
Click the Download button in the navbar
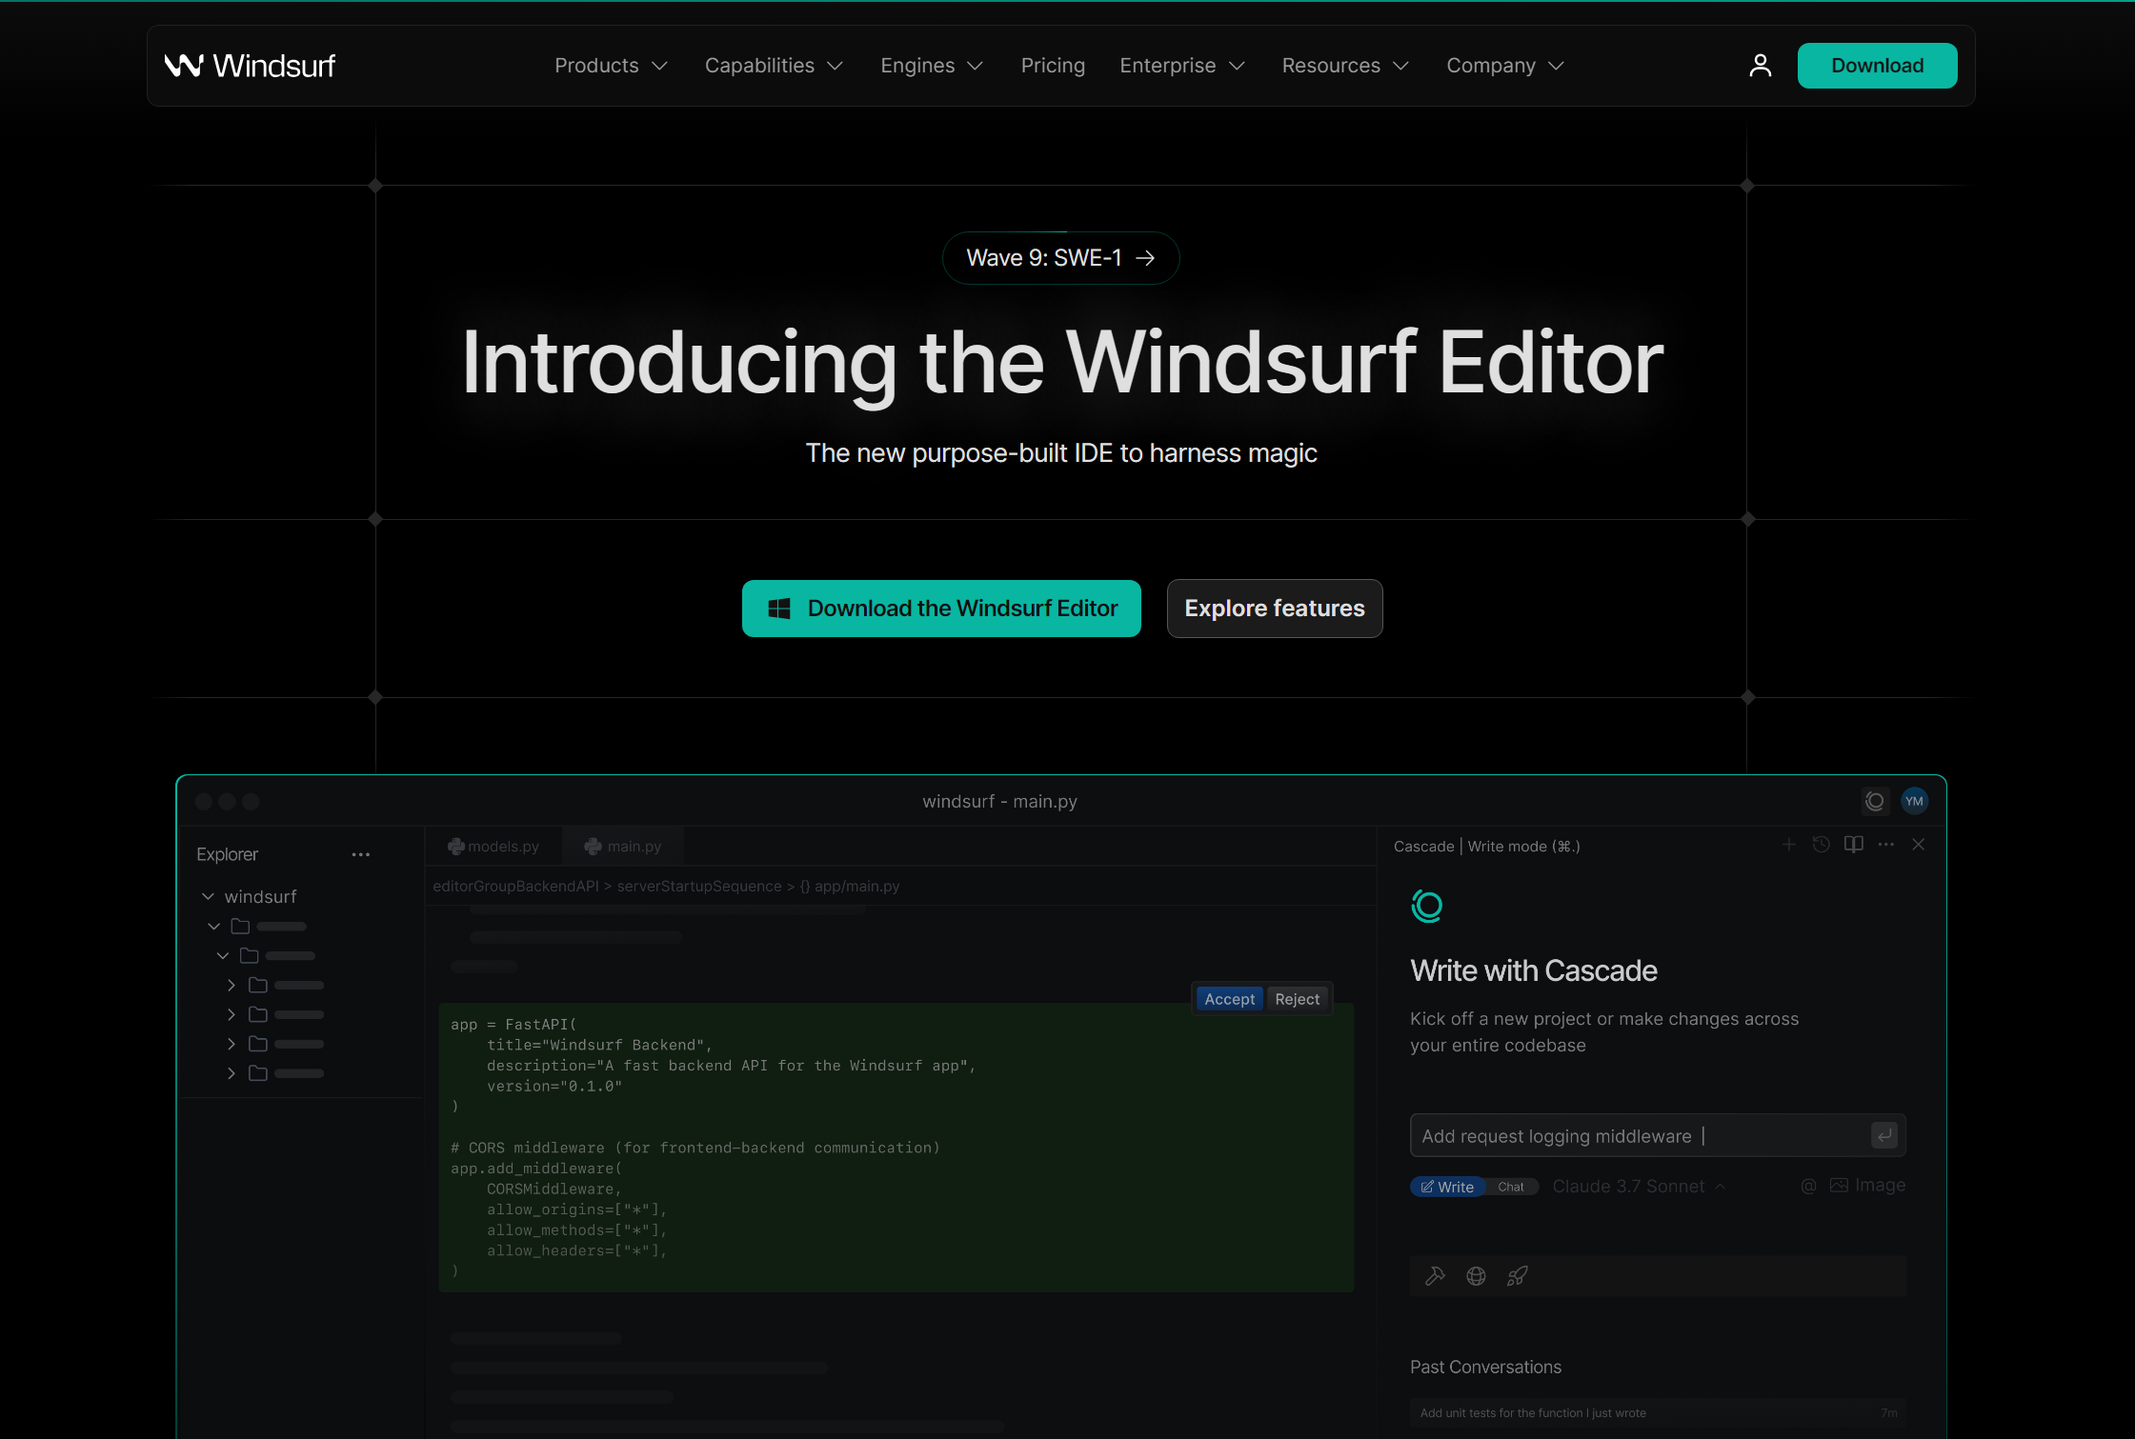click(1877, 66)
